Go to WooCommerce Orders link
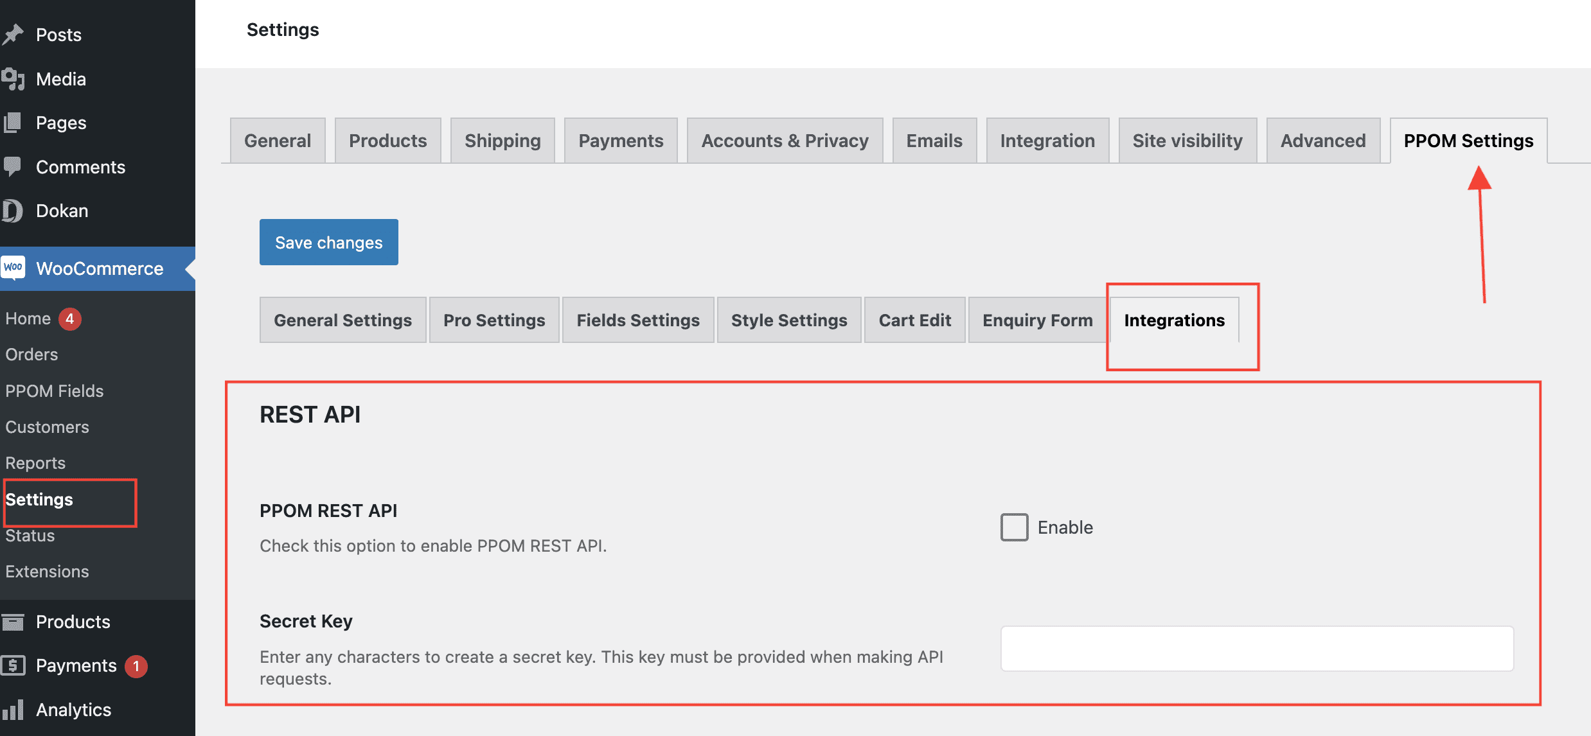This screenshot has width=1591, height=736. (31, 355)
